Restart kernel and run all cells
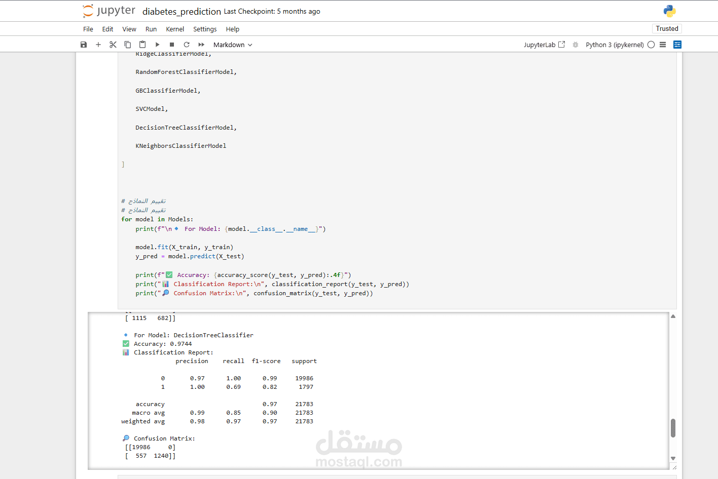This screenshot has width=718, height=479. [x=201, y=45]
